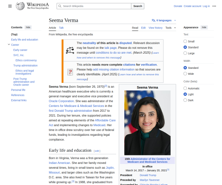Select the Article tab
Viewport: 222px width, 185px height.
pos(53,28)
